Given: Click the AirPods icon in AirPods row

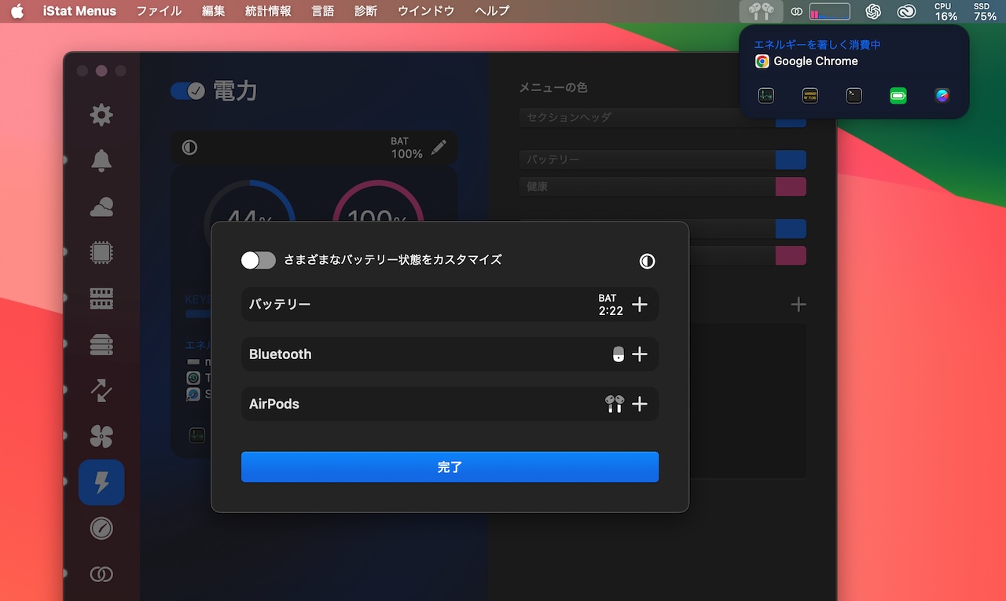Looking at the screenshot, I should tap(615, 404).
